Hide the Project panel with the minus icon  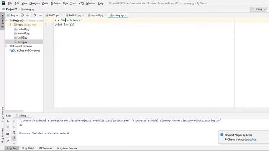[40, 15]
